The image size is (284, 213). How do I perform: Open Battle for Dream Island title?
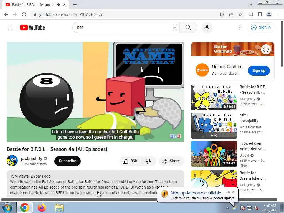pyautogui.click(x=253, y=176)
